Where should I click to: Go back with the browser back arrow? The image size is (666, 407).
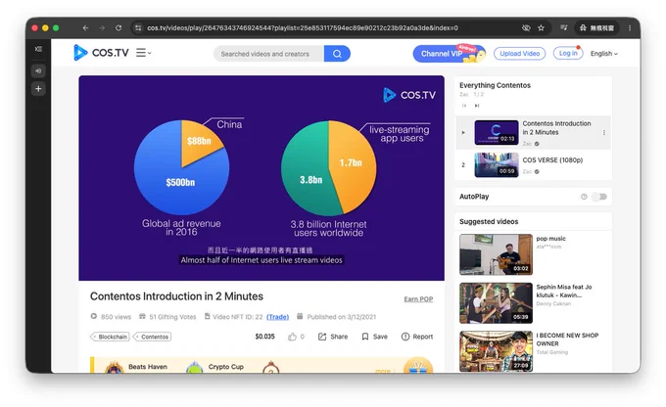[85, 28]
